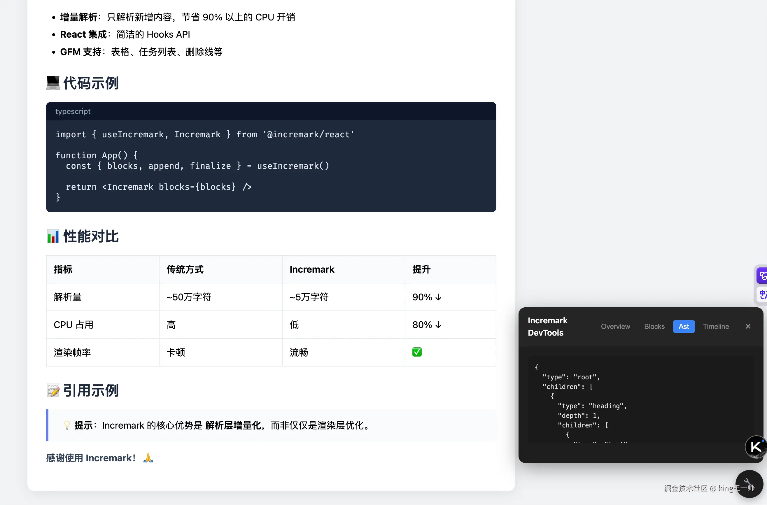Click the Incremark table column header
Screen dimensions: 767x505
(x=312, y=269)
